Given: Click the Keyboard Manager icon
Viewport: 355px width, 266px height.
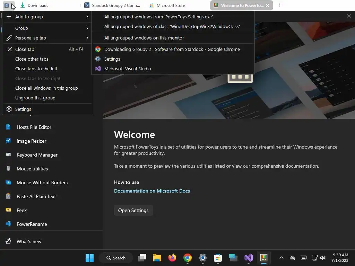Looking at the screenshot, I should point(8,155).
